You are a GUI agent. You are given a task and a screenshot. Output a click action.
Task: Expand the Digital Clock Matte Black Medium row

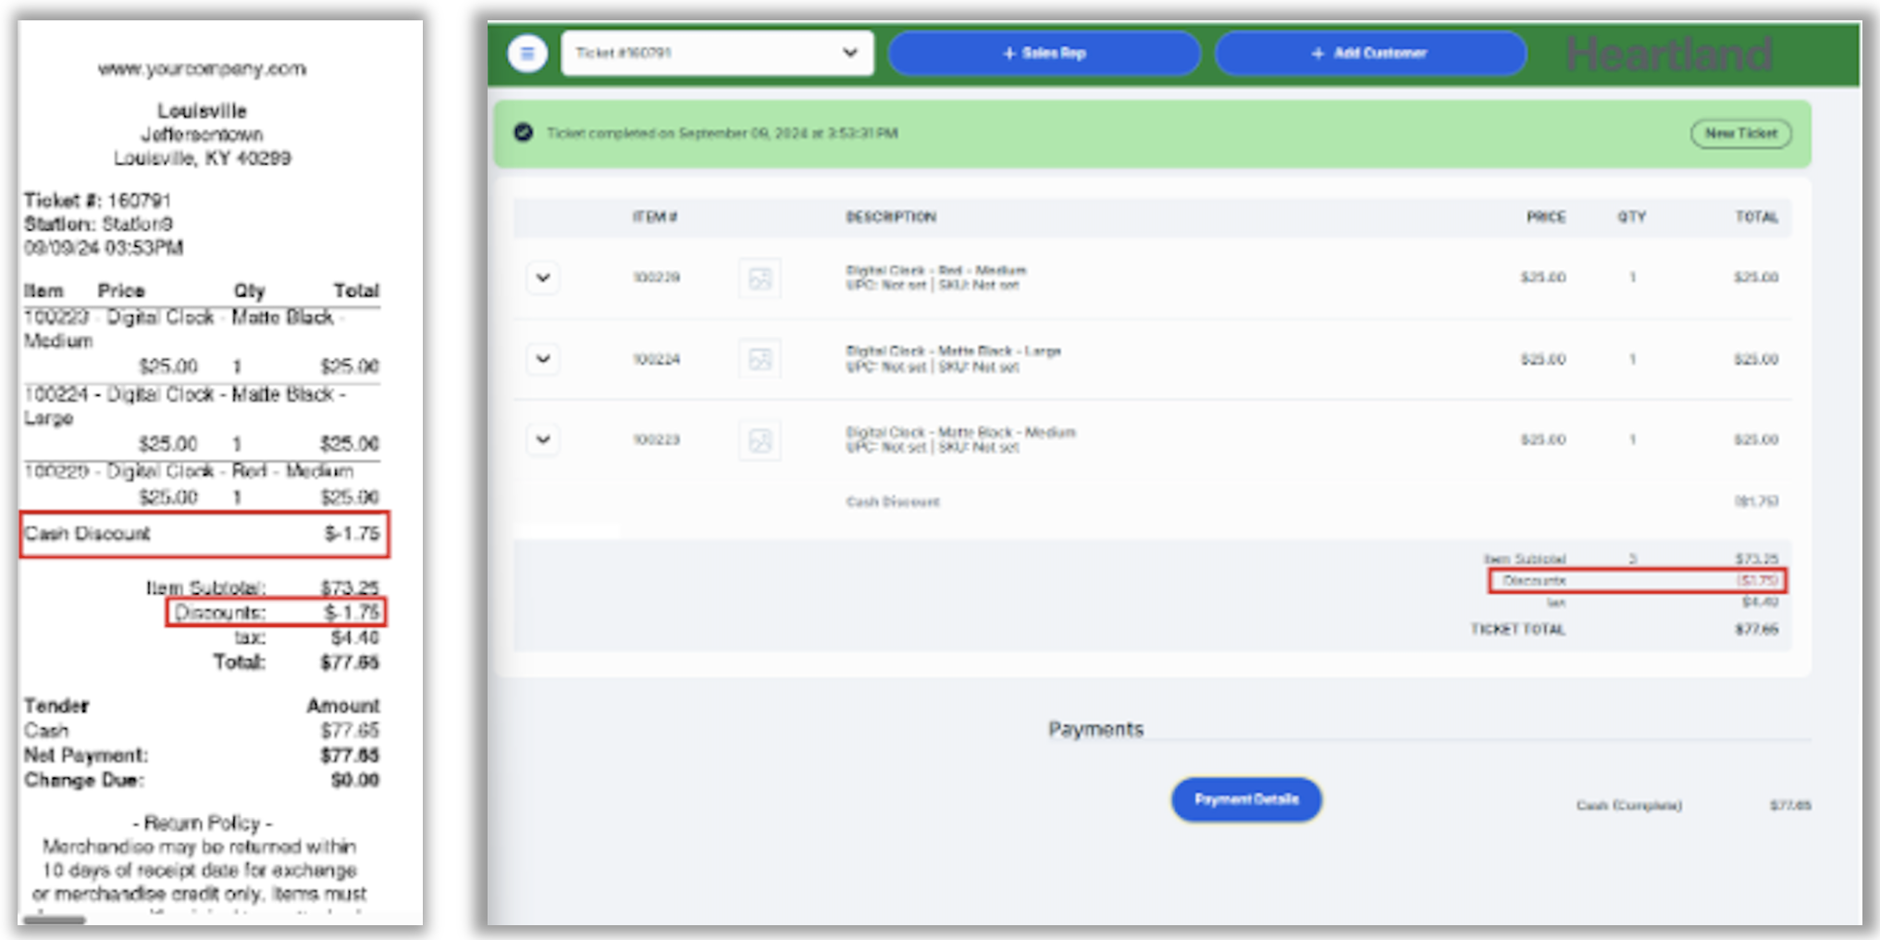543,439
